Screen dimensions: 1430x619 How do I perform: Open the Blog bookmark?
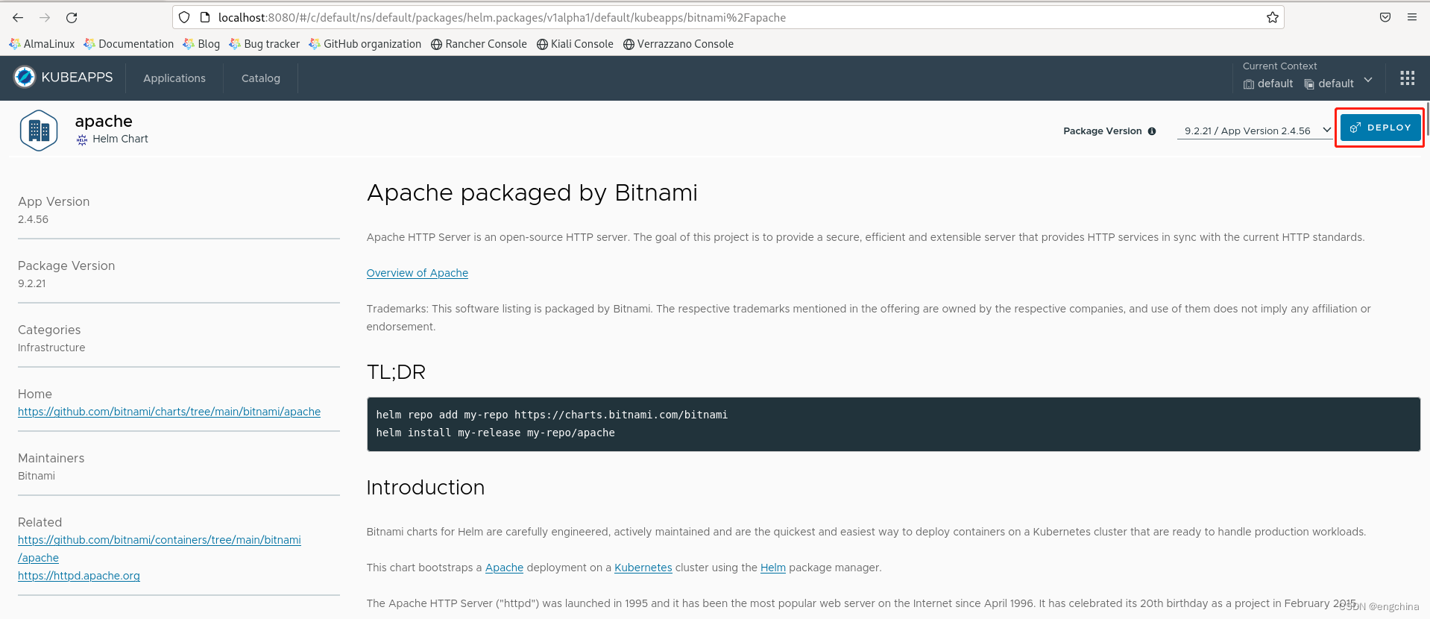201,44
